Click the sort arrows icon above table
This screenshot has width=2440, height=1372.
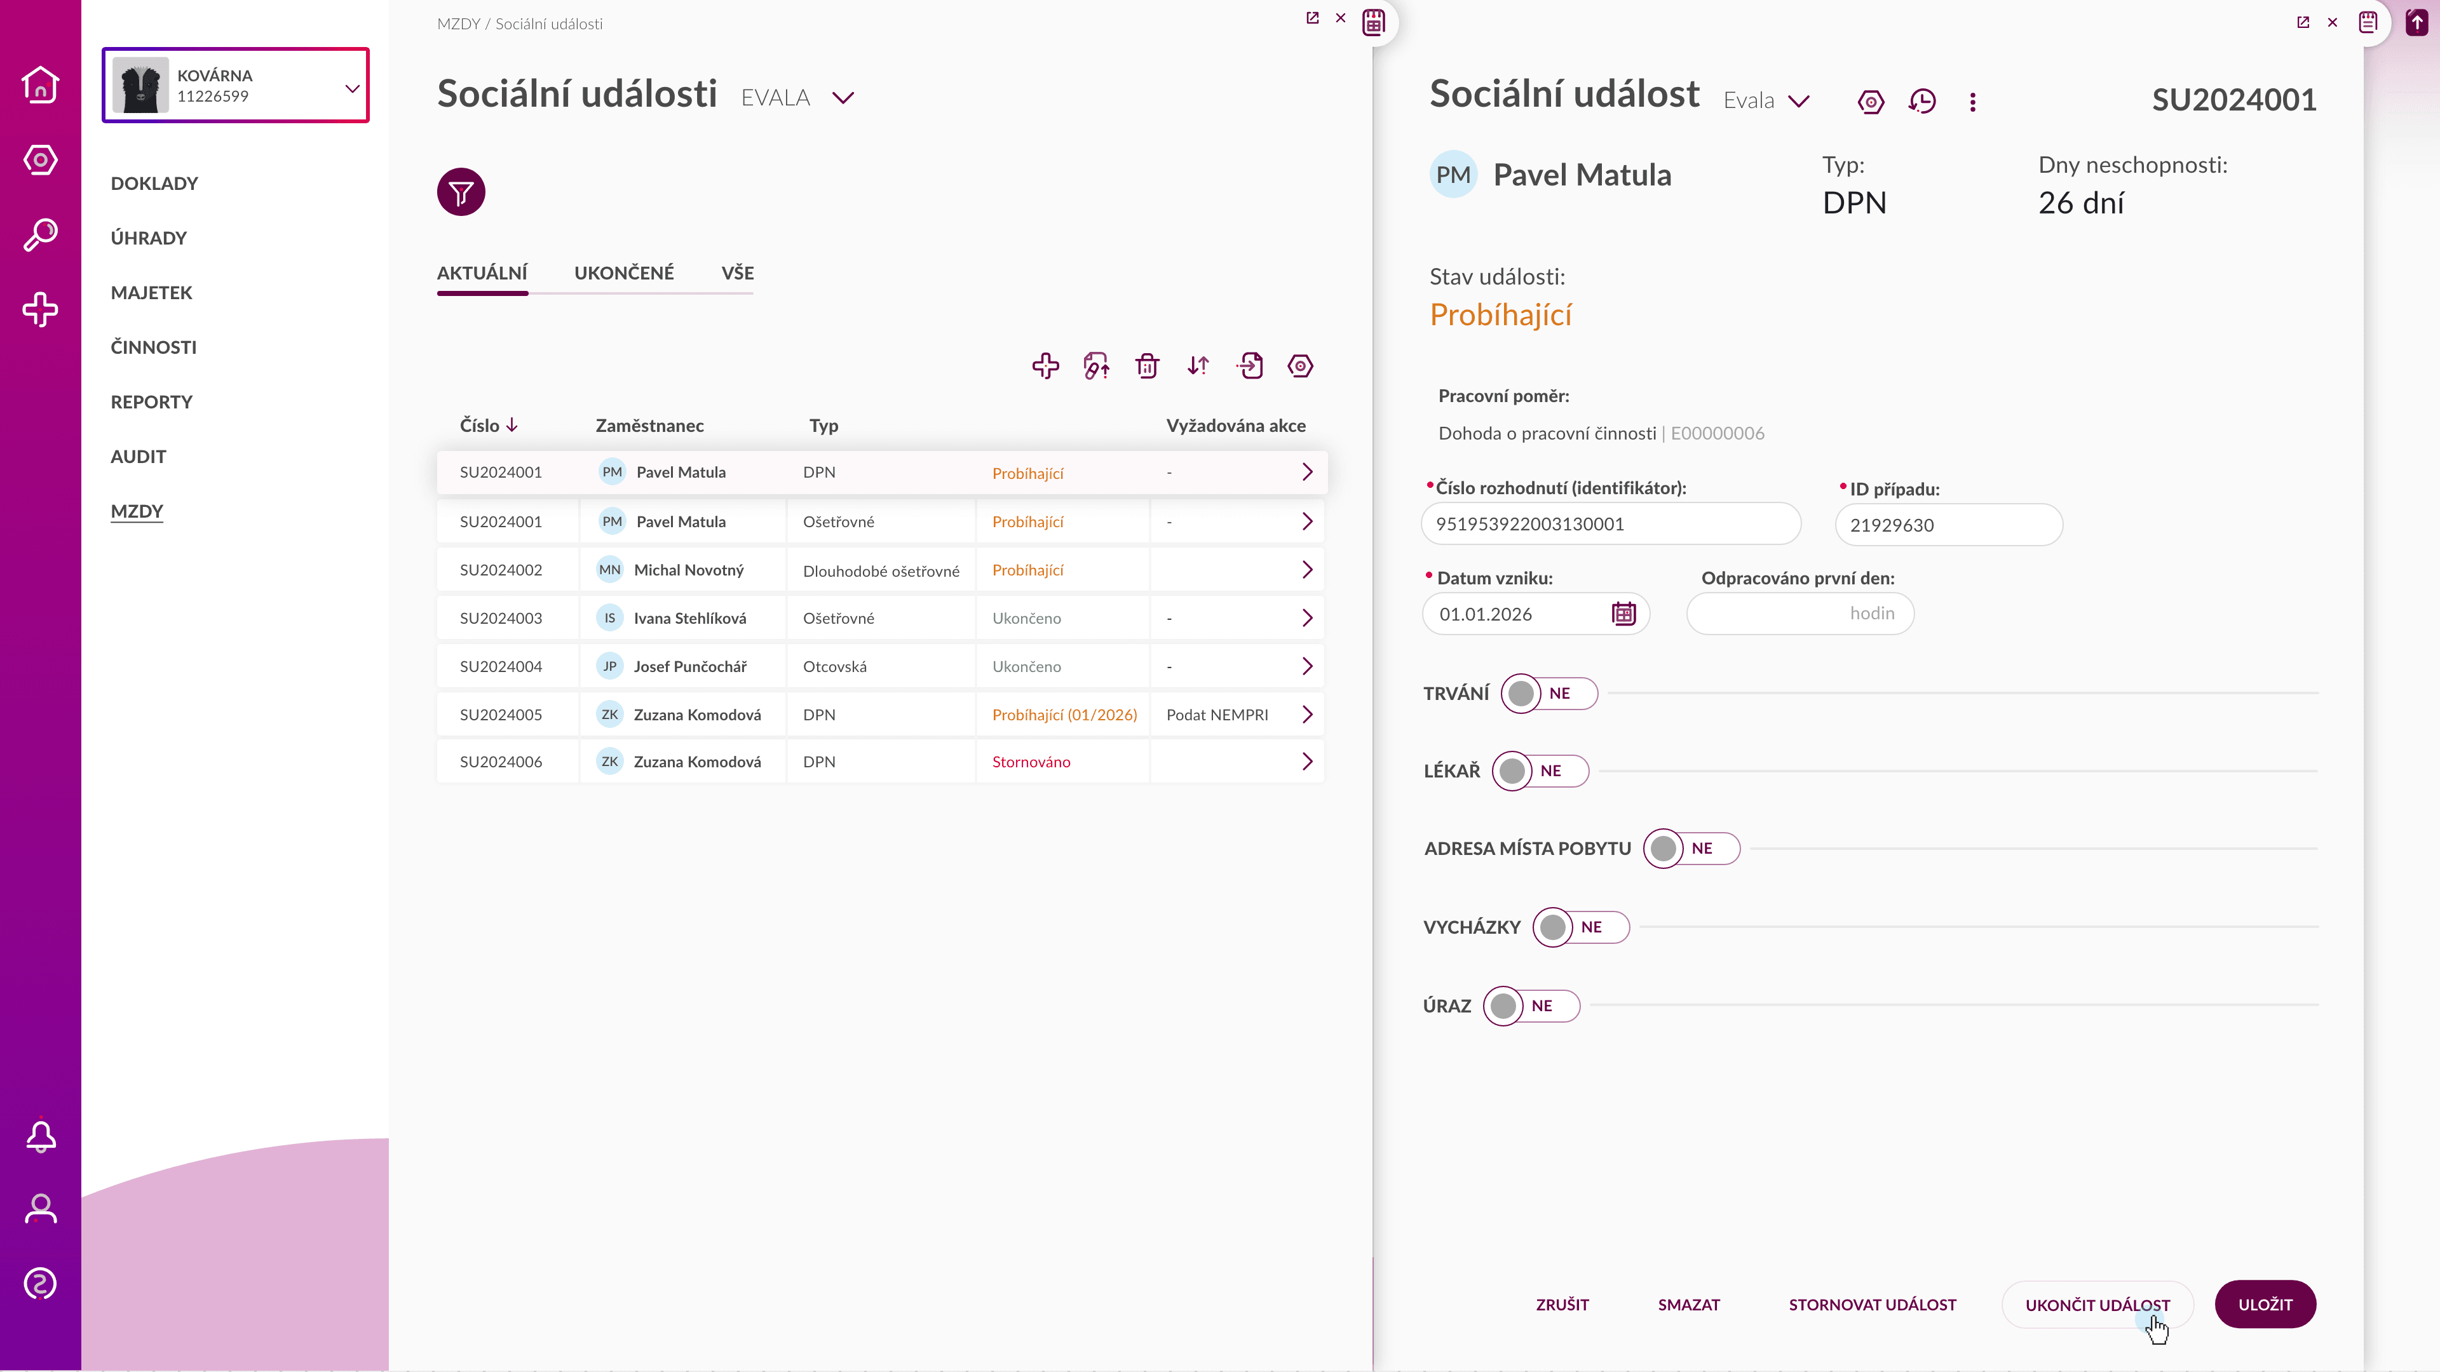tap(1198, 367)
